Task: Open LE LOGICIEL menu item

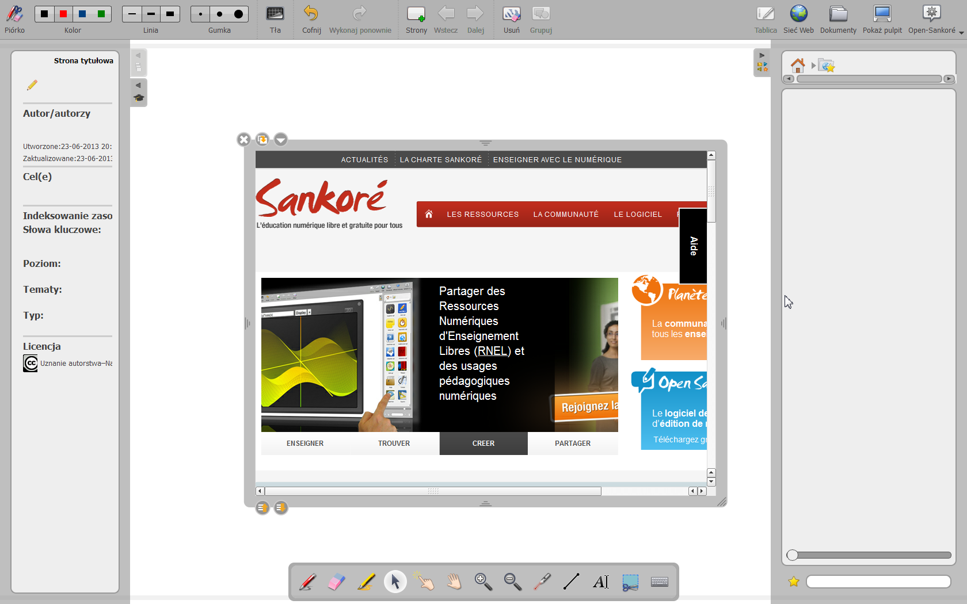Action: (x=638, y=215)
